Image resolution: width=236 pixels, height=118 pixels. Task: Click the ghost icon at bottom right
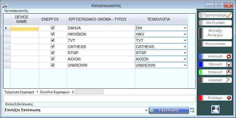point(215,109)
